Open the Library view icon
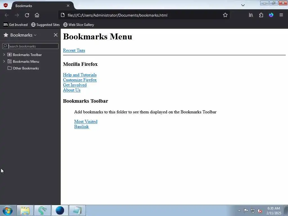 [251, 15]
